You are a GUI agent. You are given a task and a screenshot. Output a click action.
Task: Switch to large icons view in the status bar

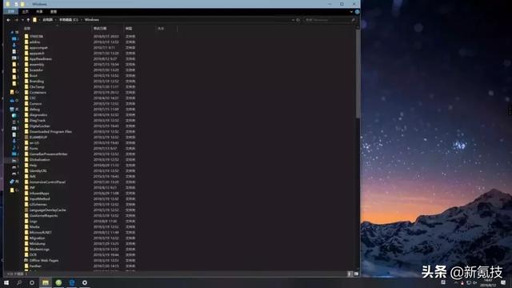[x=356, y=274]
